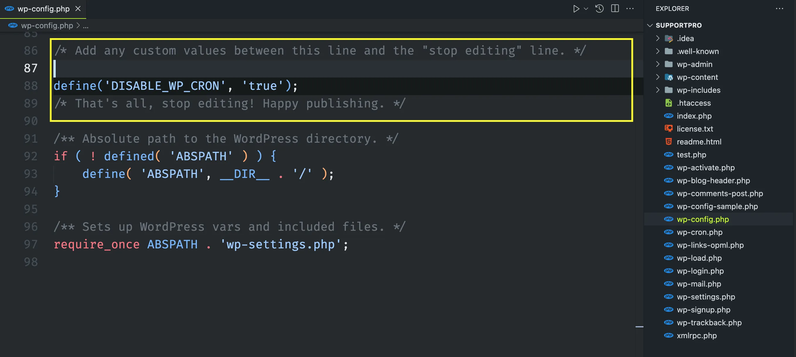Screen dimensions: 796x357
Task: Click the test.php PHP icon
Action: tap(669, 154)
